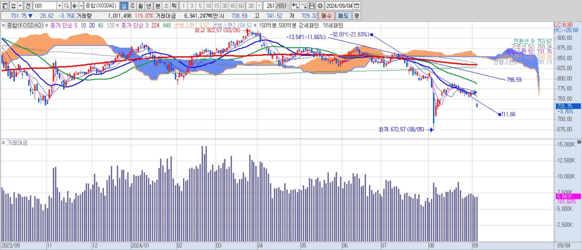This screenshot has height=250, width=582.
Task: Click the trendline value 796,59 label
Action: 514,80
